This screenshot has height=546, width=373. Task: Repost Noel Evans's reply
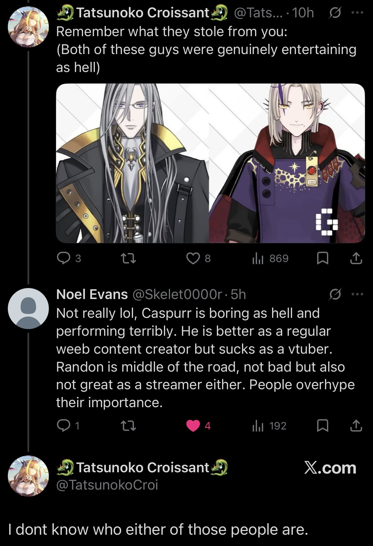[128, 426]
